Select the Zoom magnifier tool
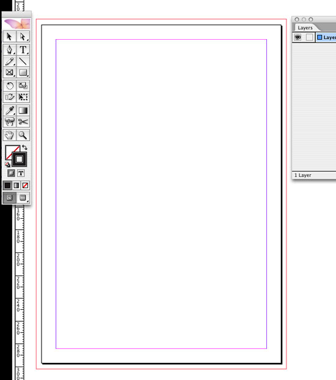The image size is (336, 380). pos(23,135)
